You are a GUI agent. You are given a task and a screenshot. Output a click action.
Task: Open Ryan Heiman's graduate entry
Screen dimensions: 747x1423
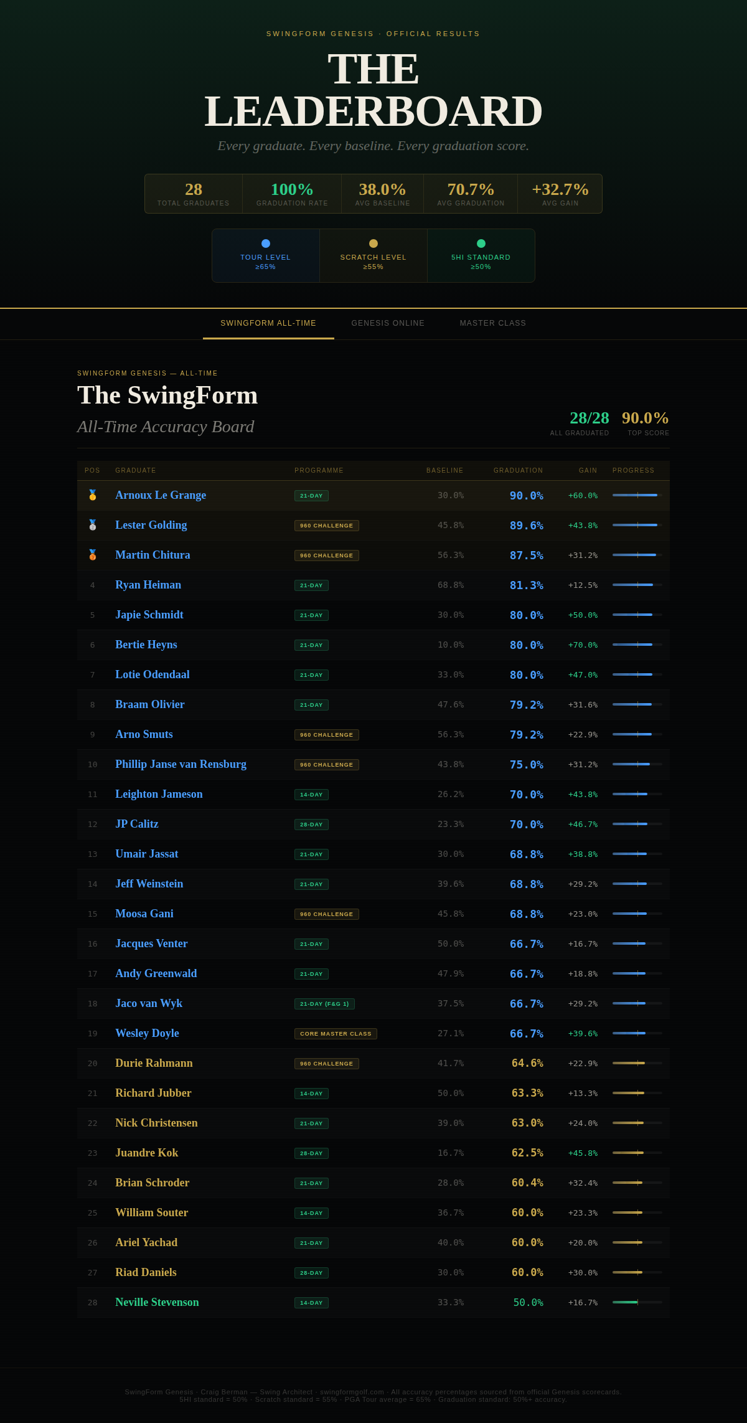(x=148, y=585)
